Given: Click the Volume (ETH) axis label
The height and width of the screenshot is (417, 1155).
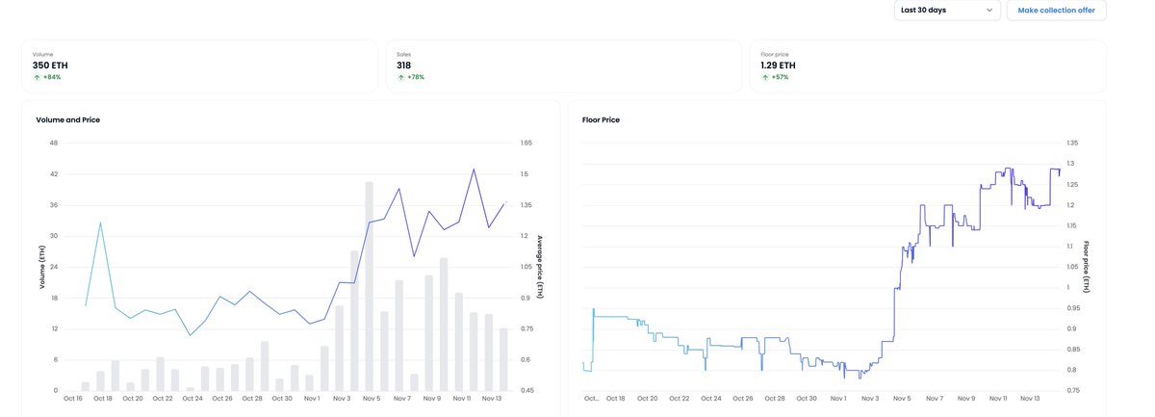Looking at the screenshot, I should 41,268.
